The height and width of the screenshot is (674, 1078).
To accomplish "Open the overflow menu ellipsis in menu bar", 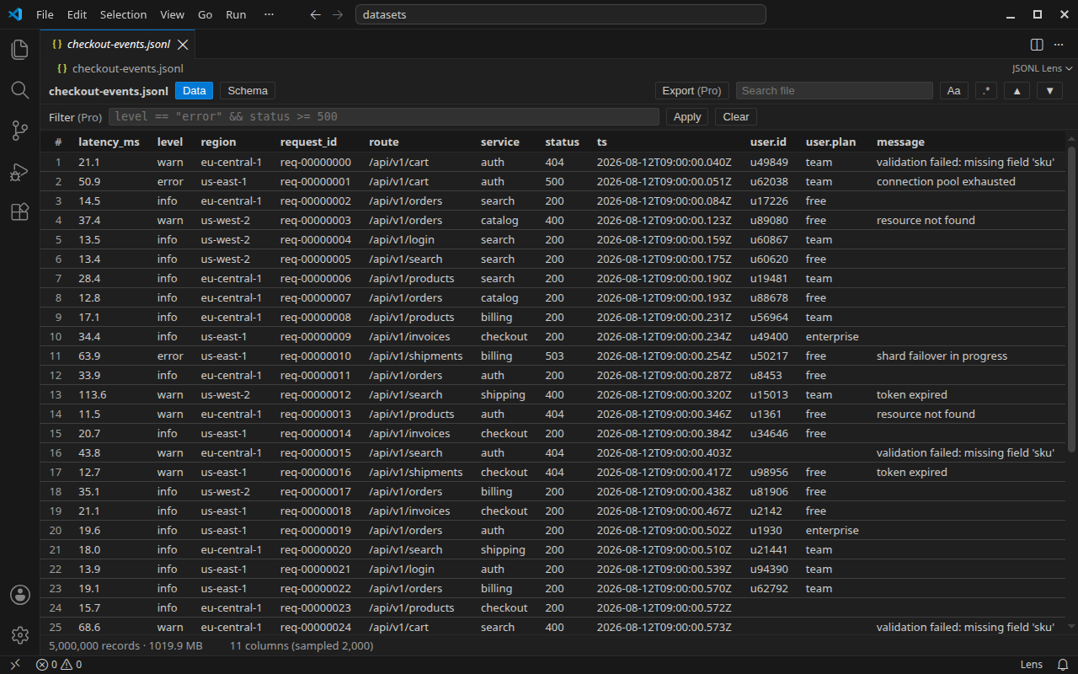I will (x=269, y=14).
